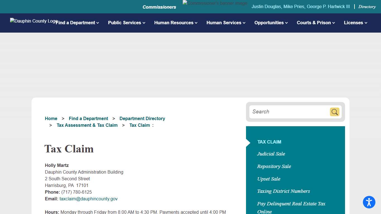
Task: Click the search magnifier icon button
Action: point(334,112)
